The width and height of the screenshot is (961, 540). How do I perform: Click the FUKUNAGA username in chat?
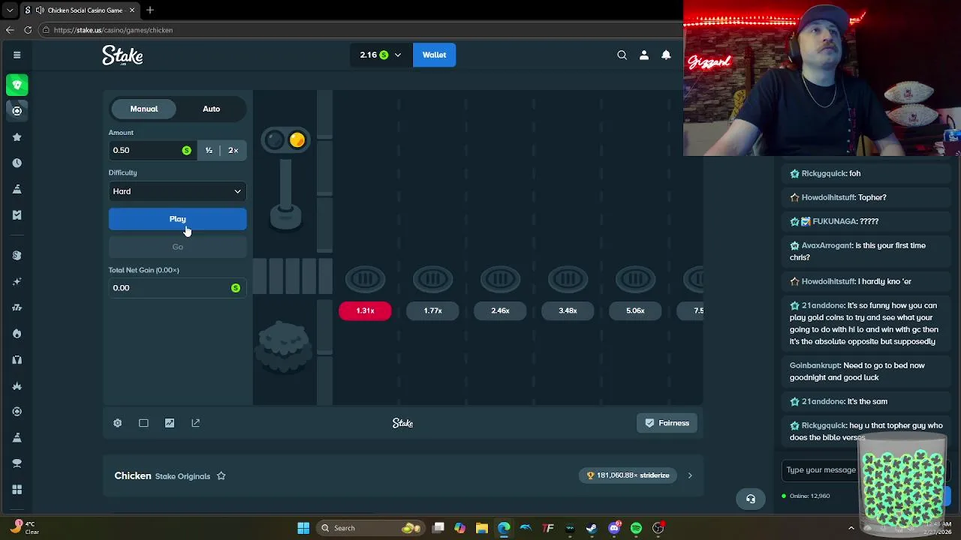point(834,221)
